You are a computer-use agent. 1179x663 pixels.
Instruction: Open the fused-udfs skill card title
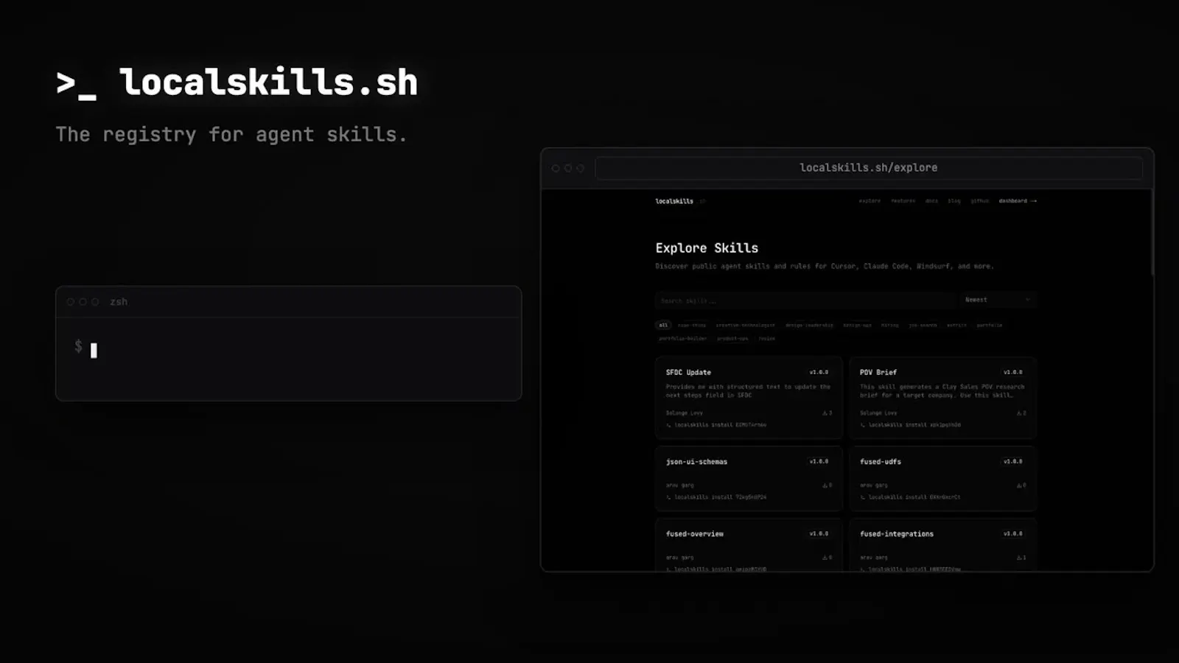pyautogui.click(x=881, y=462)
